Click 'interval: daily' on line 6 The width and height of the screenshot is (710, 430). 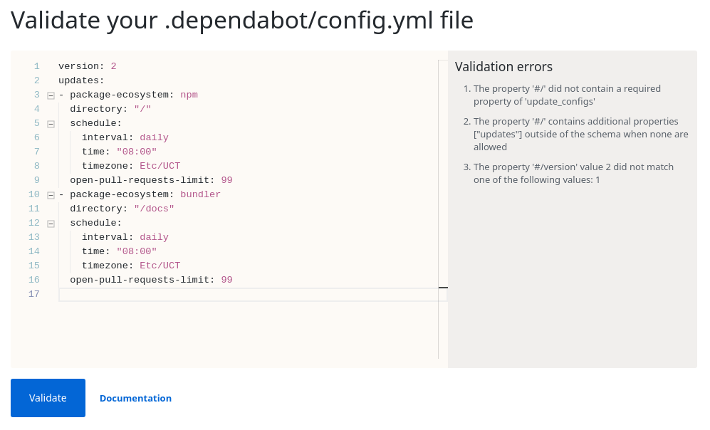(x=125, y=137)
